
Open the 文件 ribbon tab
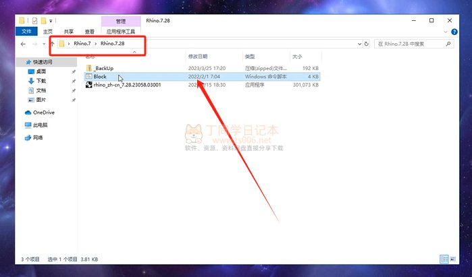[26, 31]
